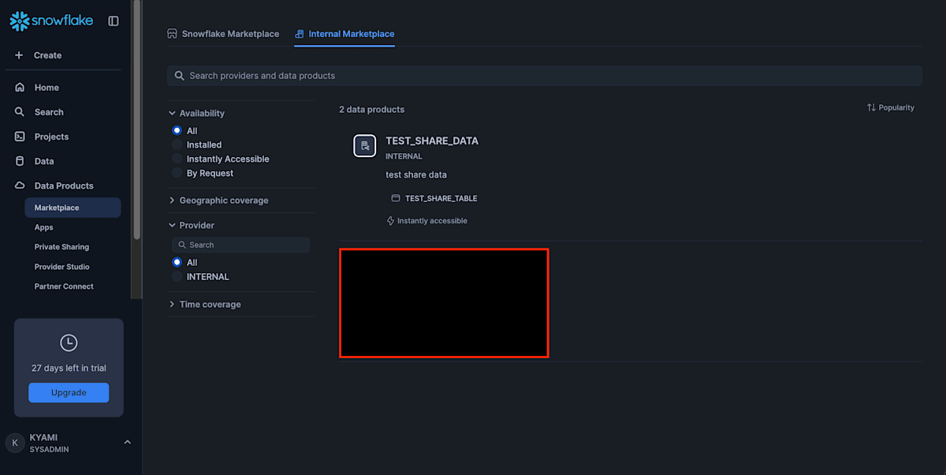
Task: Collapse sidebar using the panel toggle icon
Action: (114, 21)
